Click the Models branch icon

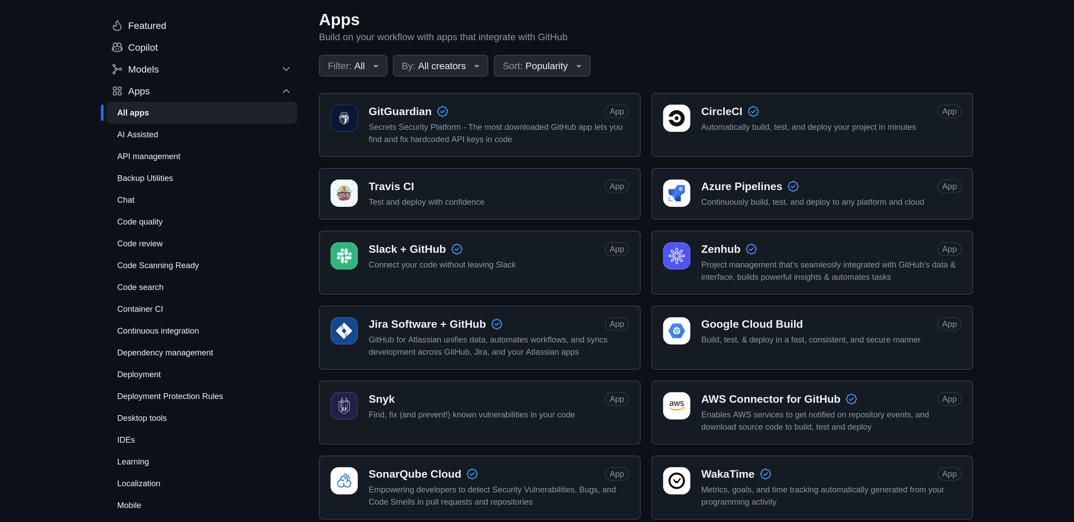tap(117, 69)
